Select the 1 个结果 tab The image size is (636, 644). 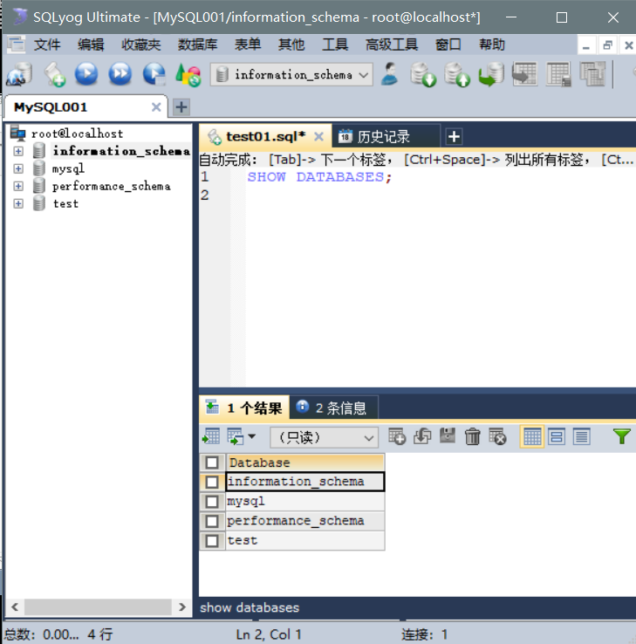pos(244,408)
